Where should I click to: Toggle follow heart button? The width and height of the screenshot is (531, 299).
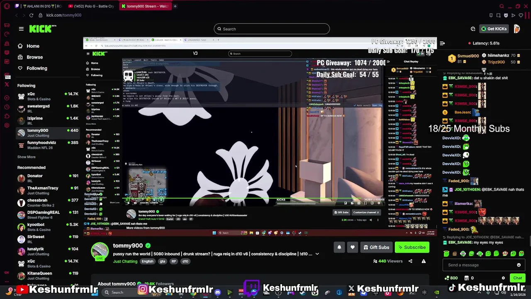352,247
